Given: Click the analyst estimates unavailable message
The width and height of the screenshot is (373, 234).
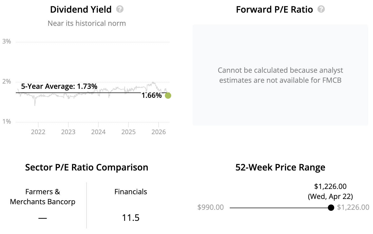Looking at the screenshot, I should click(x=280, y=75).
